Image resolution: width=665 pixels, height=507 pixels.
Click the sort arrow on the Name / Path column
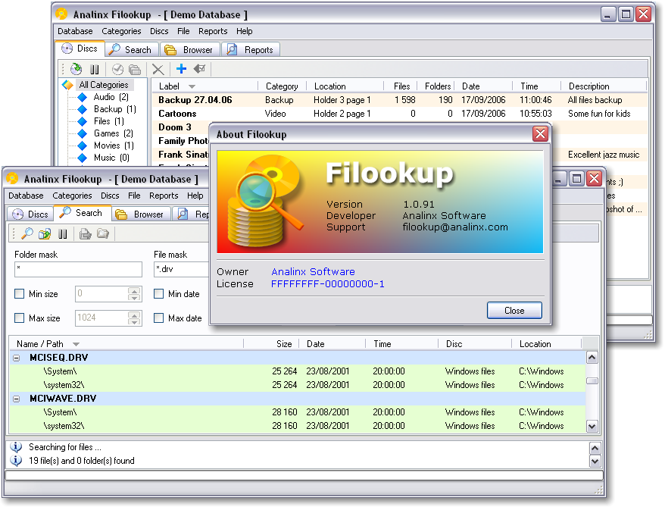point(76,344)
